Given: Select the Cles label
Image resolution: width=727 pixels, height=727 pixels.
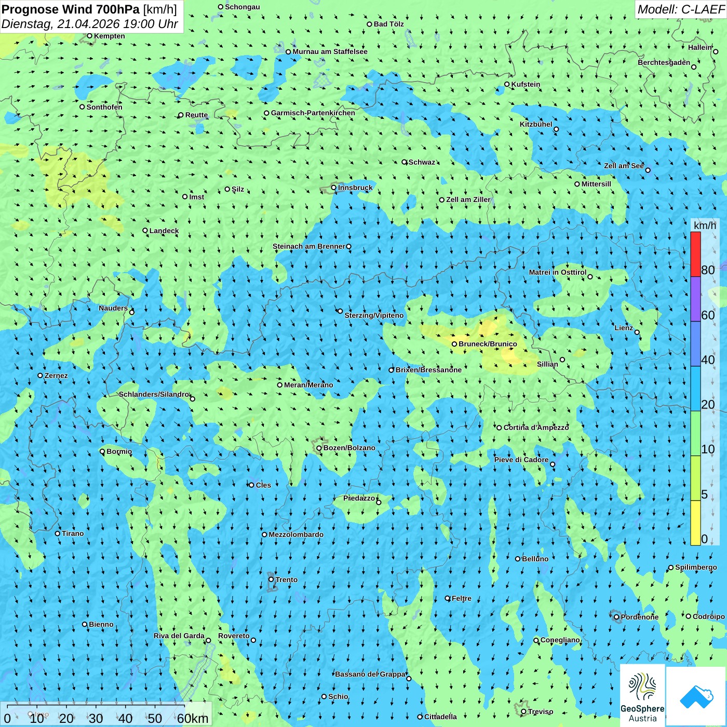Looking at the screenshot, I should point(263,485).
